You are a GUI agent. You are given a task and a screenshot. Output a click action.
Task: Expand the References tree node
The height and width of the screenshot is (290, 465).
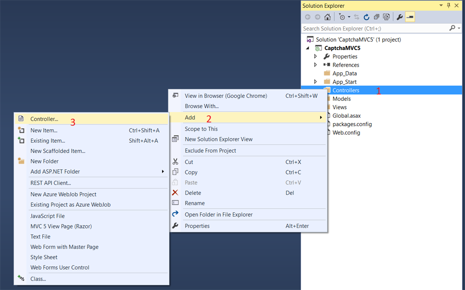coord(316,65)
